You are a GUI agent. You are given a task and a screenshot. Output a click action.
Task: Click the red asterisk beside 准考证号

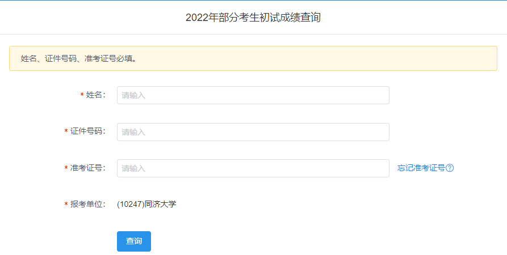tap(66, 168)
